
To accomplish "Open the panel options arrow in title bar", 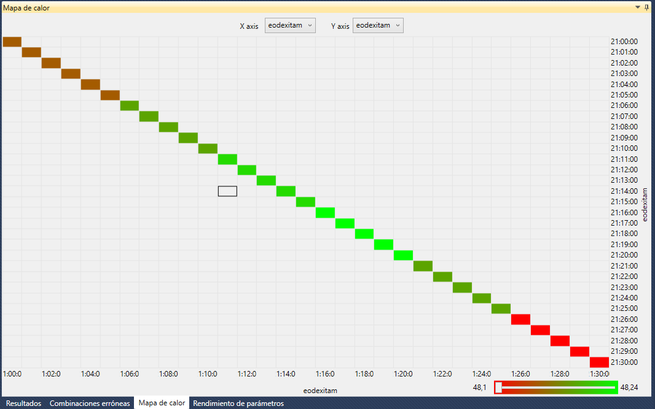I will click(638, 7).
